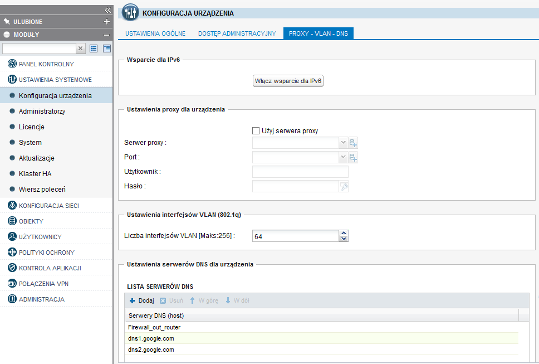
Task: Decrease VLAN interface count with down arrow
Action: point(344,239)
